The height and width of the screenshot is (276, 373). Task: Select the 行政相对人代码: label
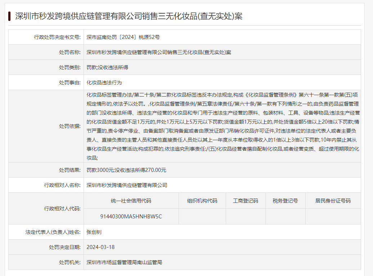(62, 209)
